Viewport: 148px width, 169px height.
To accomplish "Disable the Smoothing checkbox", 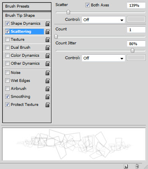I will [7, 97].
